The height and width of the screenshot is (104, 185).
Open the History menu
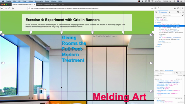point(30,1)
